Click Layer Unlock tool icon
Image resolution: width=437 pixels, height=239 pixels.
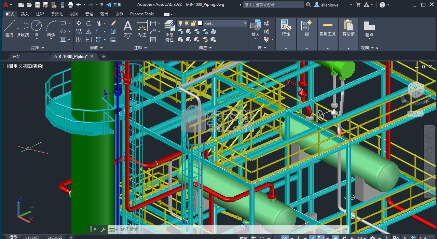pyautogui.click(x=205, y=40)
